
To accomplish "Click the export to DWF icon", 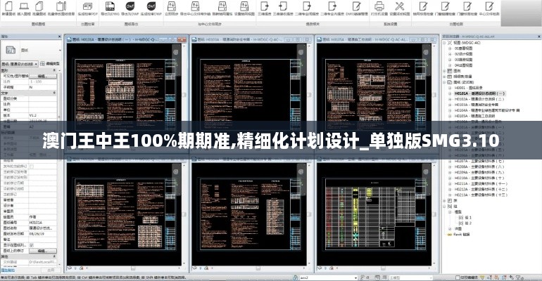I will pyautogui.click(x=130, y=6).
